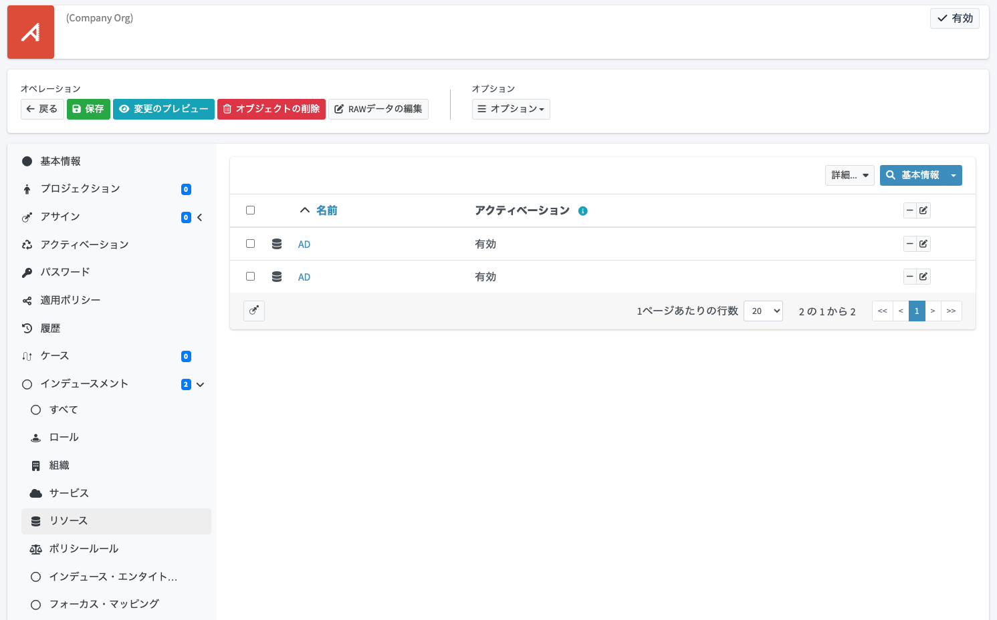This screenshot has width=997, height=620.
Task: Toggle the select-all checkbox in table header
Action: point(251,210)
